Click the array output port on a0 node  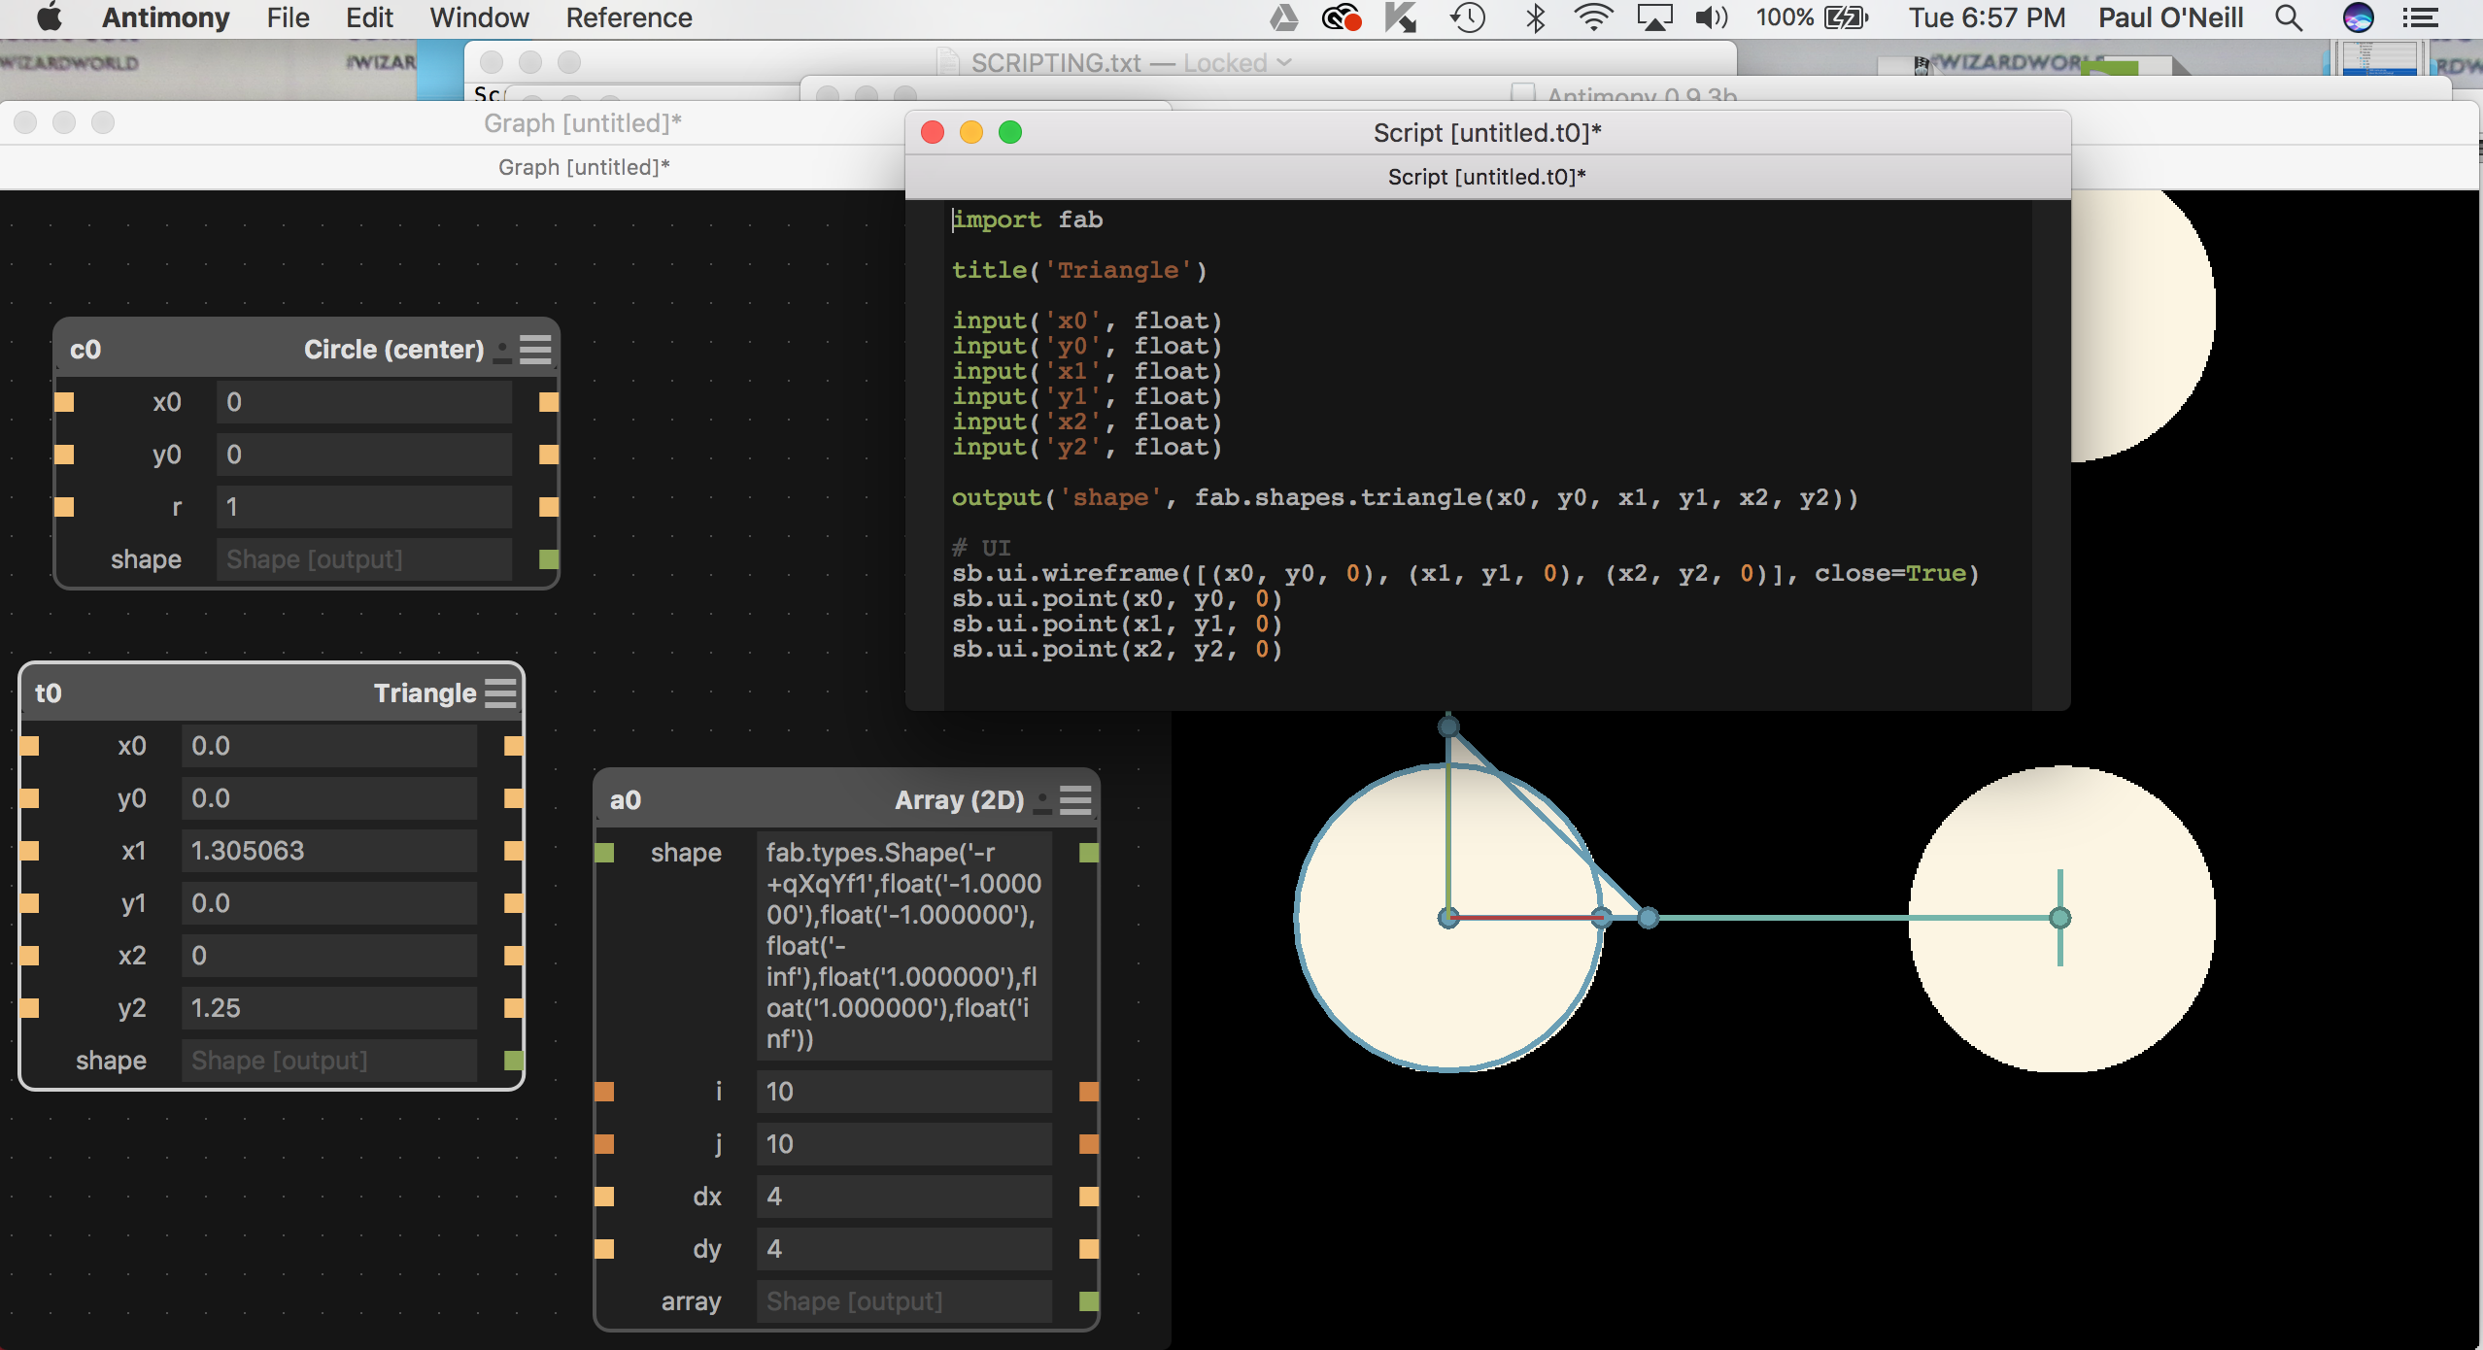pyautogui.click(x=1089, y=1301)
